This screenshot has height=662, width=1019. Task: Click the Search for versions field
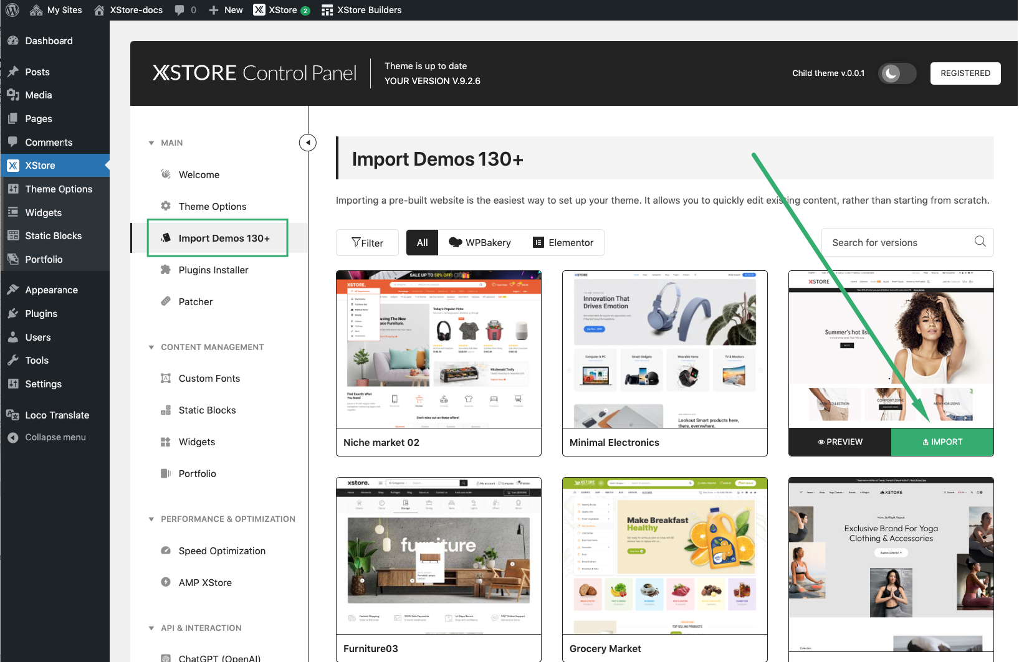[907, 243]
